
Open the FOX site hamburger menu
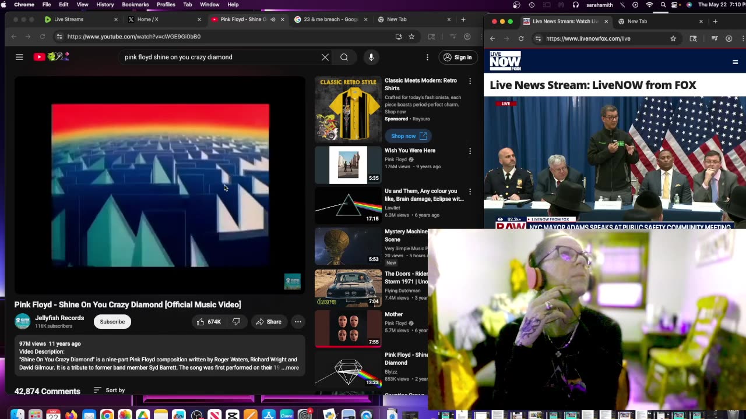click(735, 62)
